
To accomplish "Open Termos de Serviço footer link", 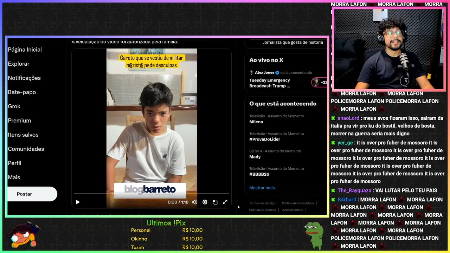I will coord(262,203).
